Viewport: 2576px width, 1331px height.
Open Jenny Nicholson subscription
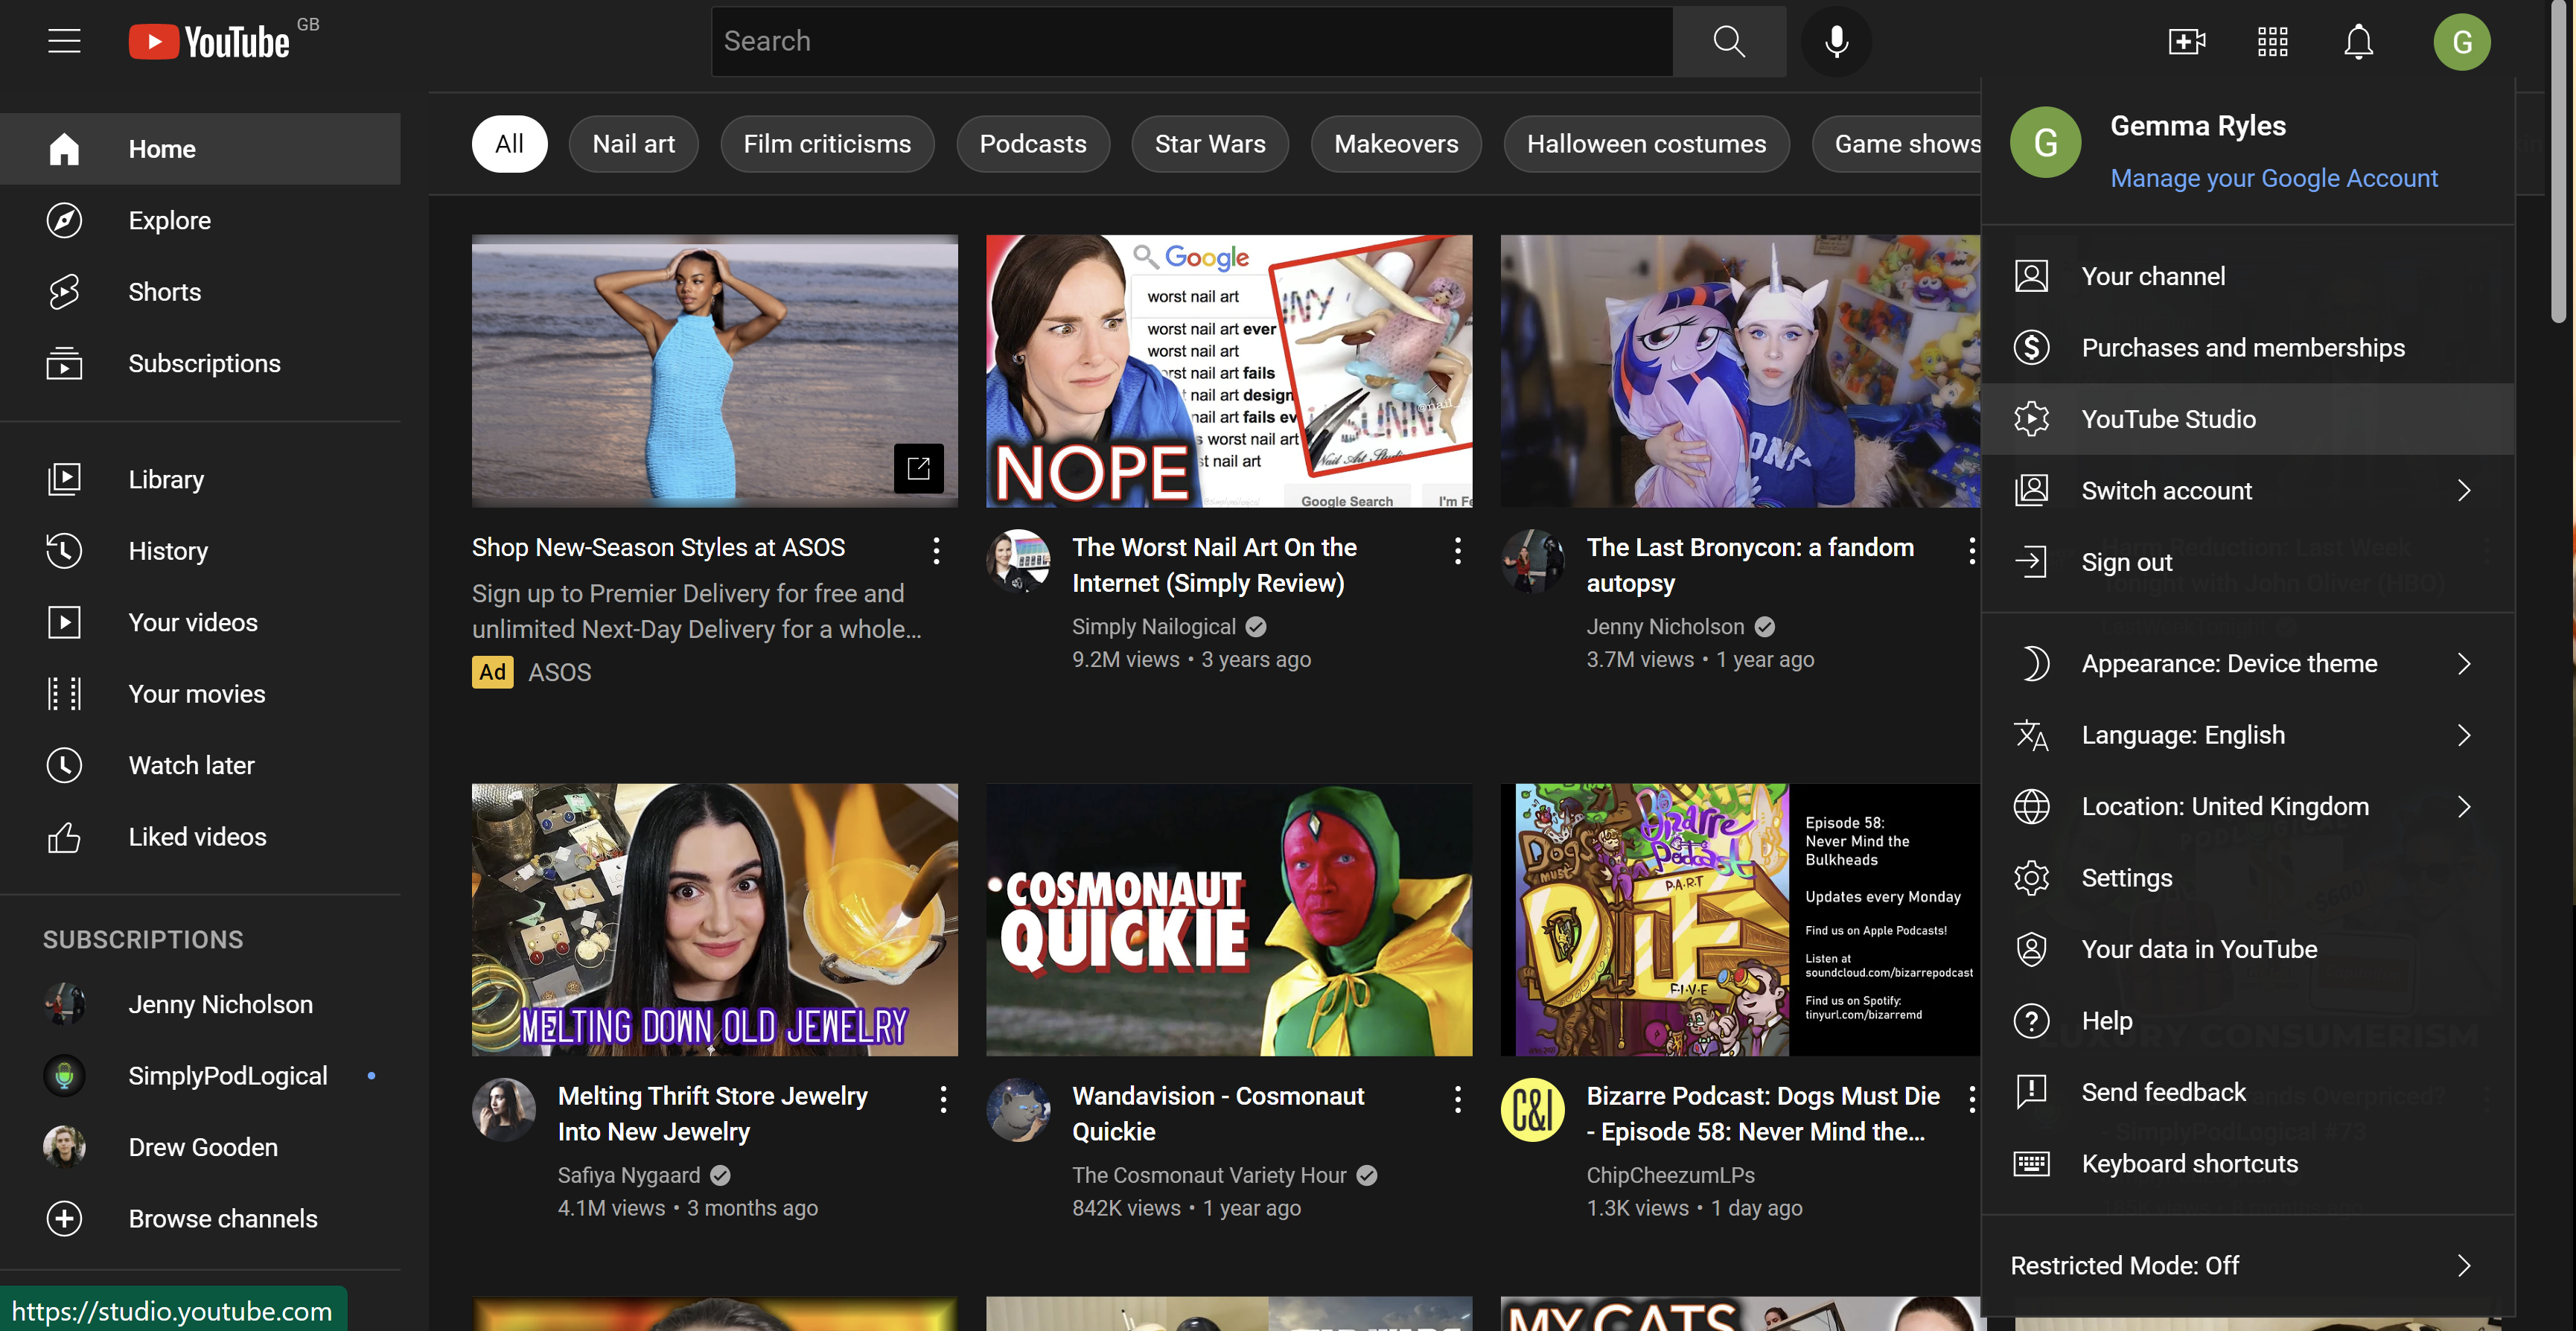click(200, 1004)
